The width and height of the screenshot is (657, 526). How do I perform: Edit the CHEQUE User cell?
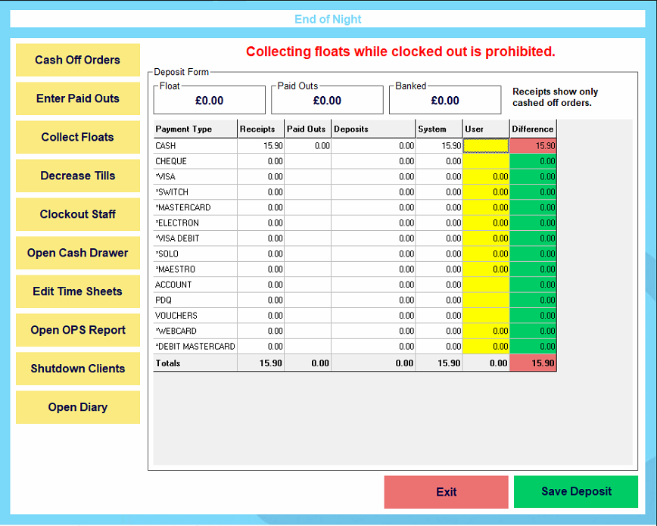point(486,161)
